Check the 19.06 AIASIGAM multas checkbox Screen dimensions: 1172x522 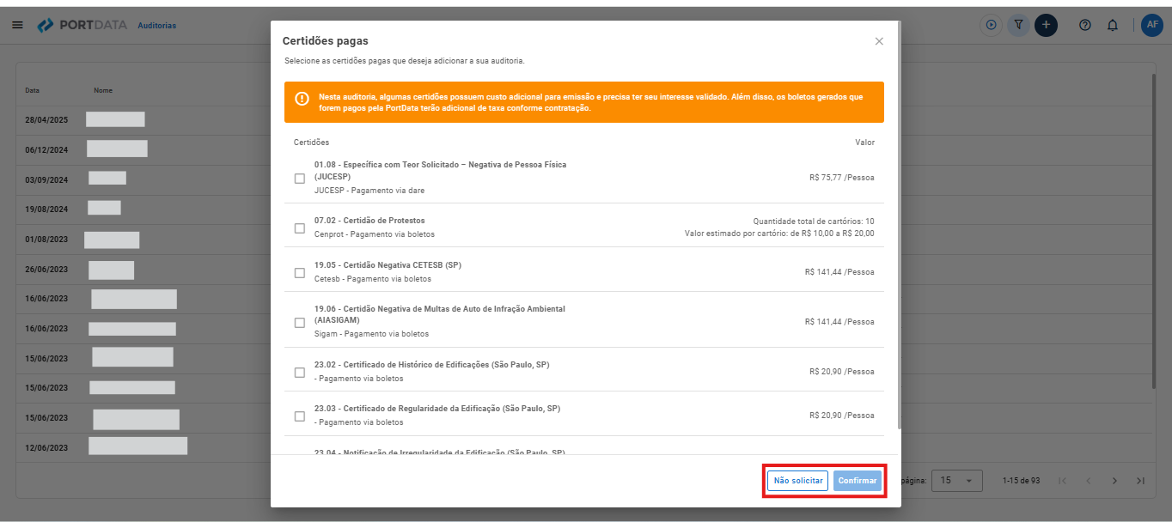(300, 323)
